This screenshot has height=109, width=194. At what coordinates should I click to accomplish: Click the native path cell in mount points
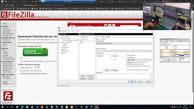coord(118,58)
